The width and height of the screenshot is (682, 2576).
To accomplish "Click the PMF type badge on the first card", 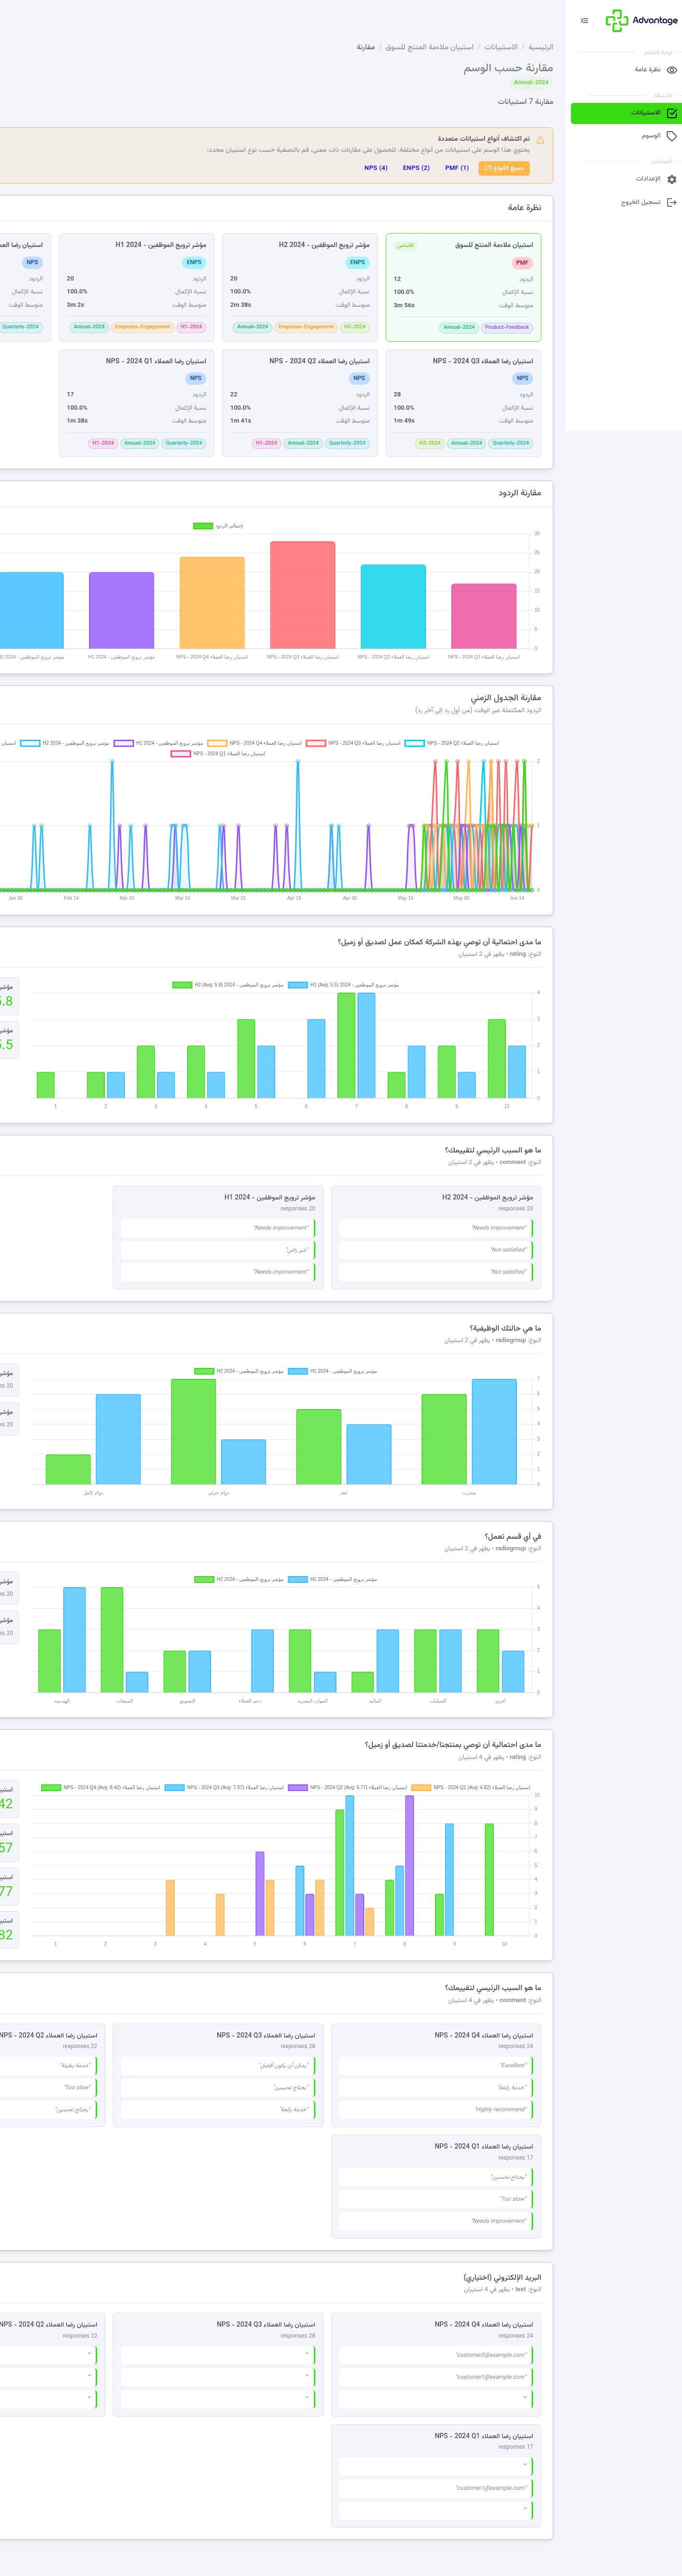I will coord(522,263).
